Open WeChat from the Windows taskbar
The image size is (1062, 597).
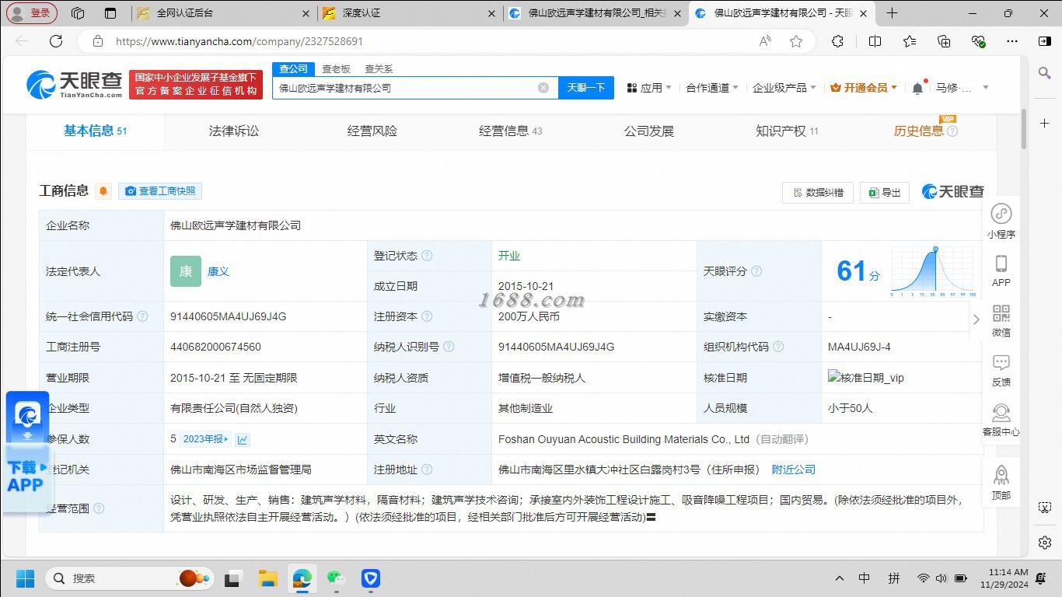(336, 578)
